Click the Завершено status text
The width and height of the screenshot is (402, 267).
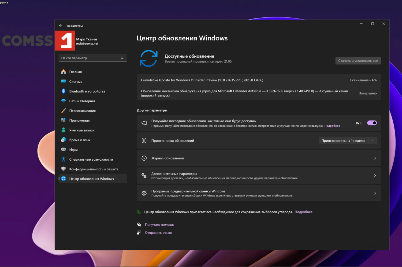(368, 93)
